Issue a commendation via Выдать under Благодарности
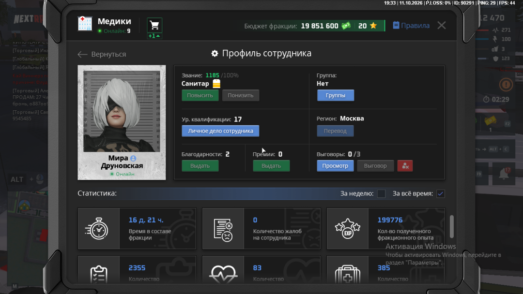 200,166
